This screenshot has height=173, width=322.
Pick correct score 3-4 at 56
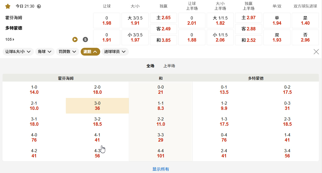pyautogui.click(x=287, y=153)
